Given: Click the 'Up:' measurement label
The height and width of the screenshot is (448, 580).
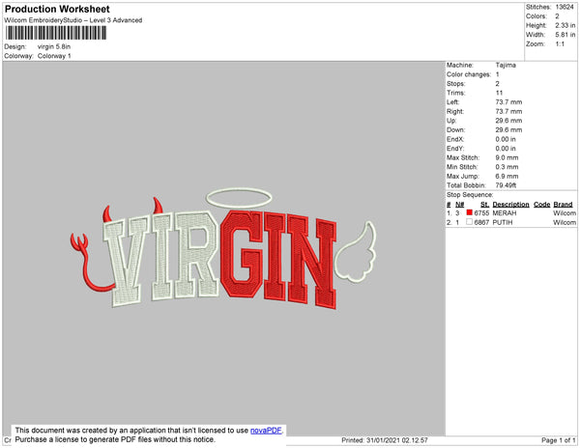Looking at the screenshot, I should coord(451,121).
